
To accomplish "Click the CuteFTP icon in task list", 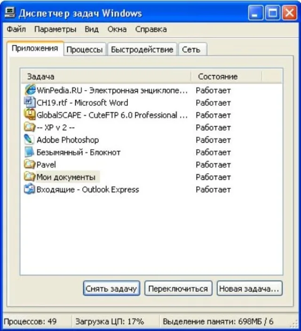I will pyautogui.click(x=30, y=115).
